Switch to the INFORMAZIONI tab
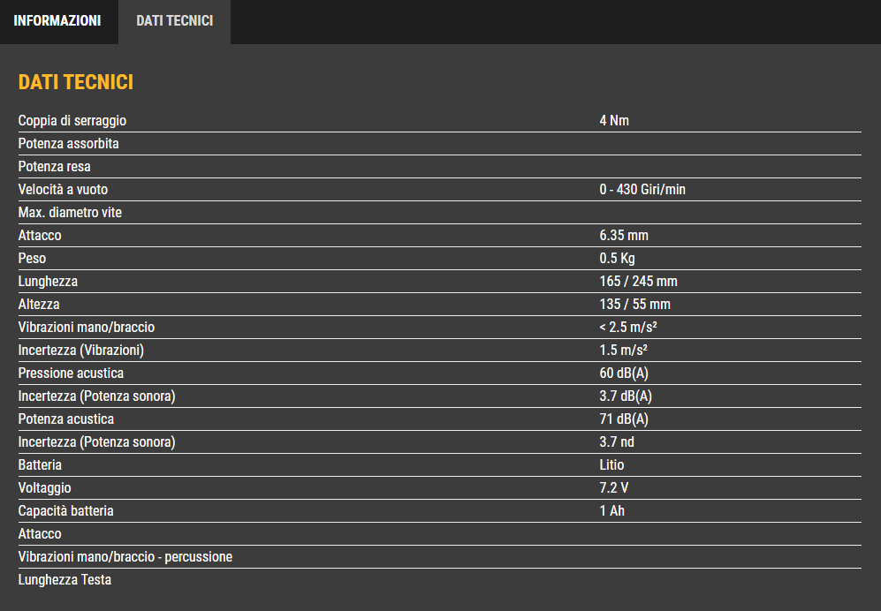This screenshot has height=611, width=881. pyautogui.click(x=57, y=21)
